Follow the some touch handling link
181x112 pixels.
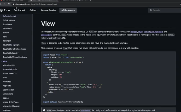153,32
